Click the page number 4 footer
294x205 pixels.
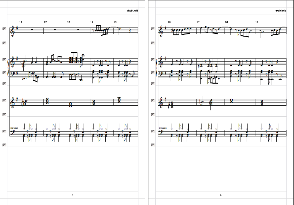[x=221, y=195]
